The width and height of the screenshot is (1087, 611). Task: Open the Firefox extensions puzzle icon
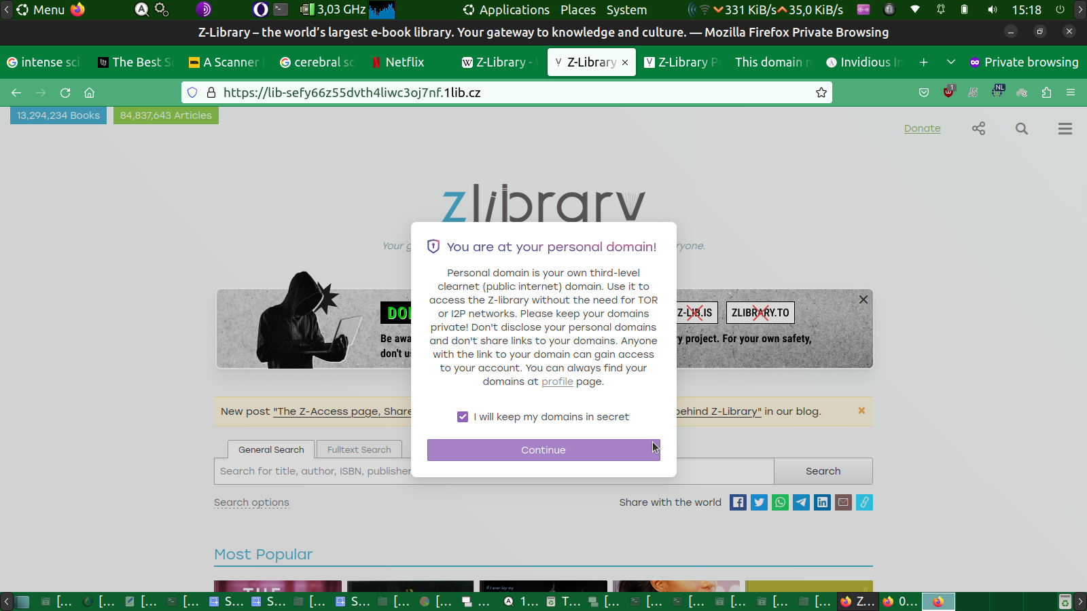point(1046,92)
